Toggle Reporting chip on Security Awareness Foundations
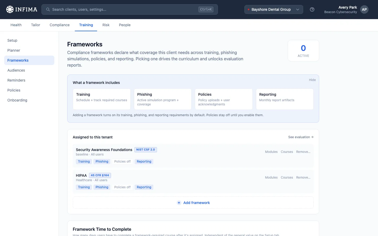 (x=144, y=162)
